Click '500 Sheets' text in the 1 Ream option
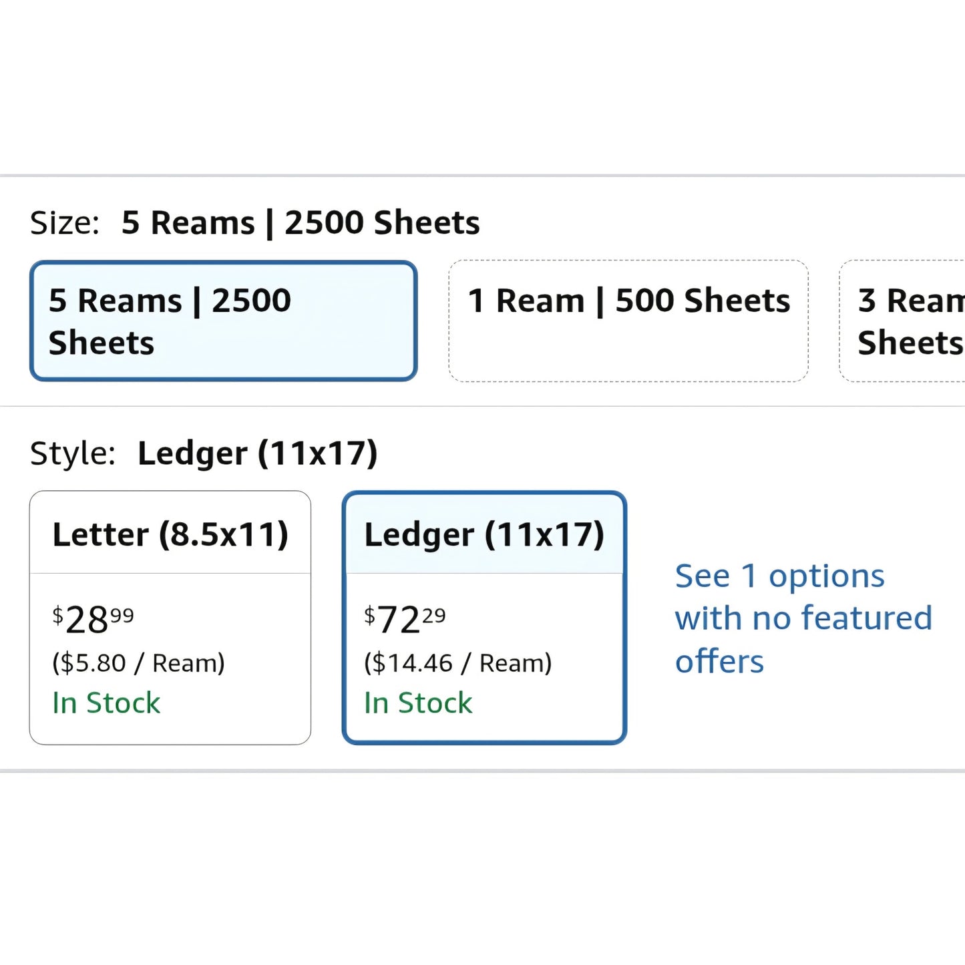The width and height of the screenshot is (965, 965). point(703,301)
